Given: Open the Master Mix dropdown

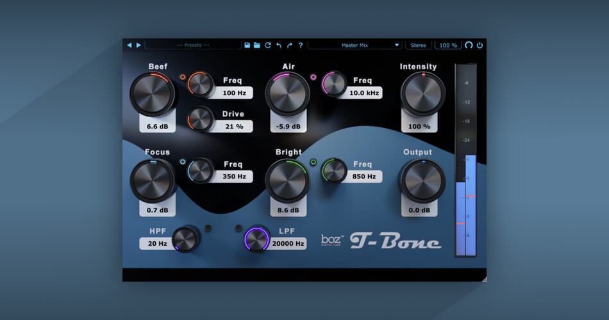Looking at the screenshot, I should pos(355,45).
